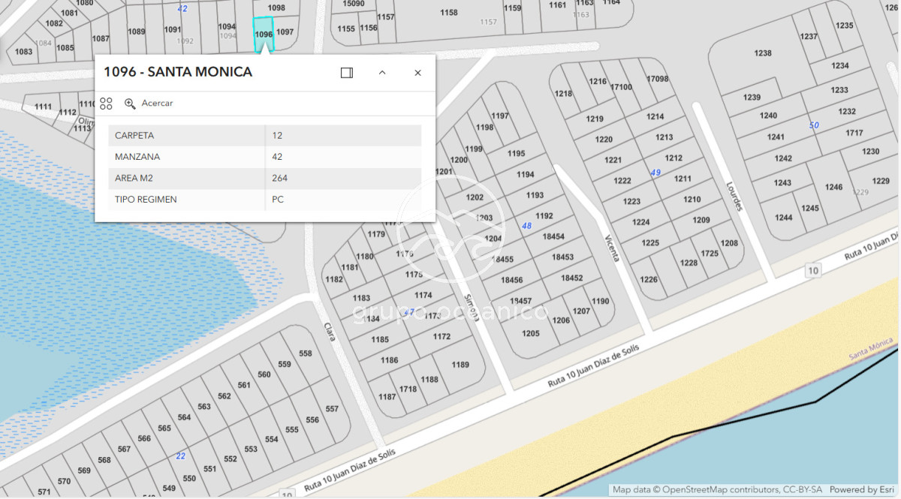The height and width of the screenshot is (499, 901).
Task: Open the OpenStreetMap contributors attribution
Action: (716, 490)
